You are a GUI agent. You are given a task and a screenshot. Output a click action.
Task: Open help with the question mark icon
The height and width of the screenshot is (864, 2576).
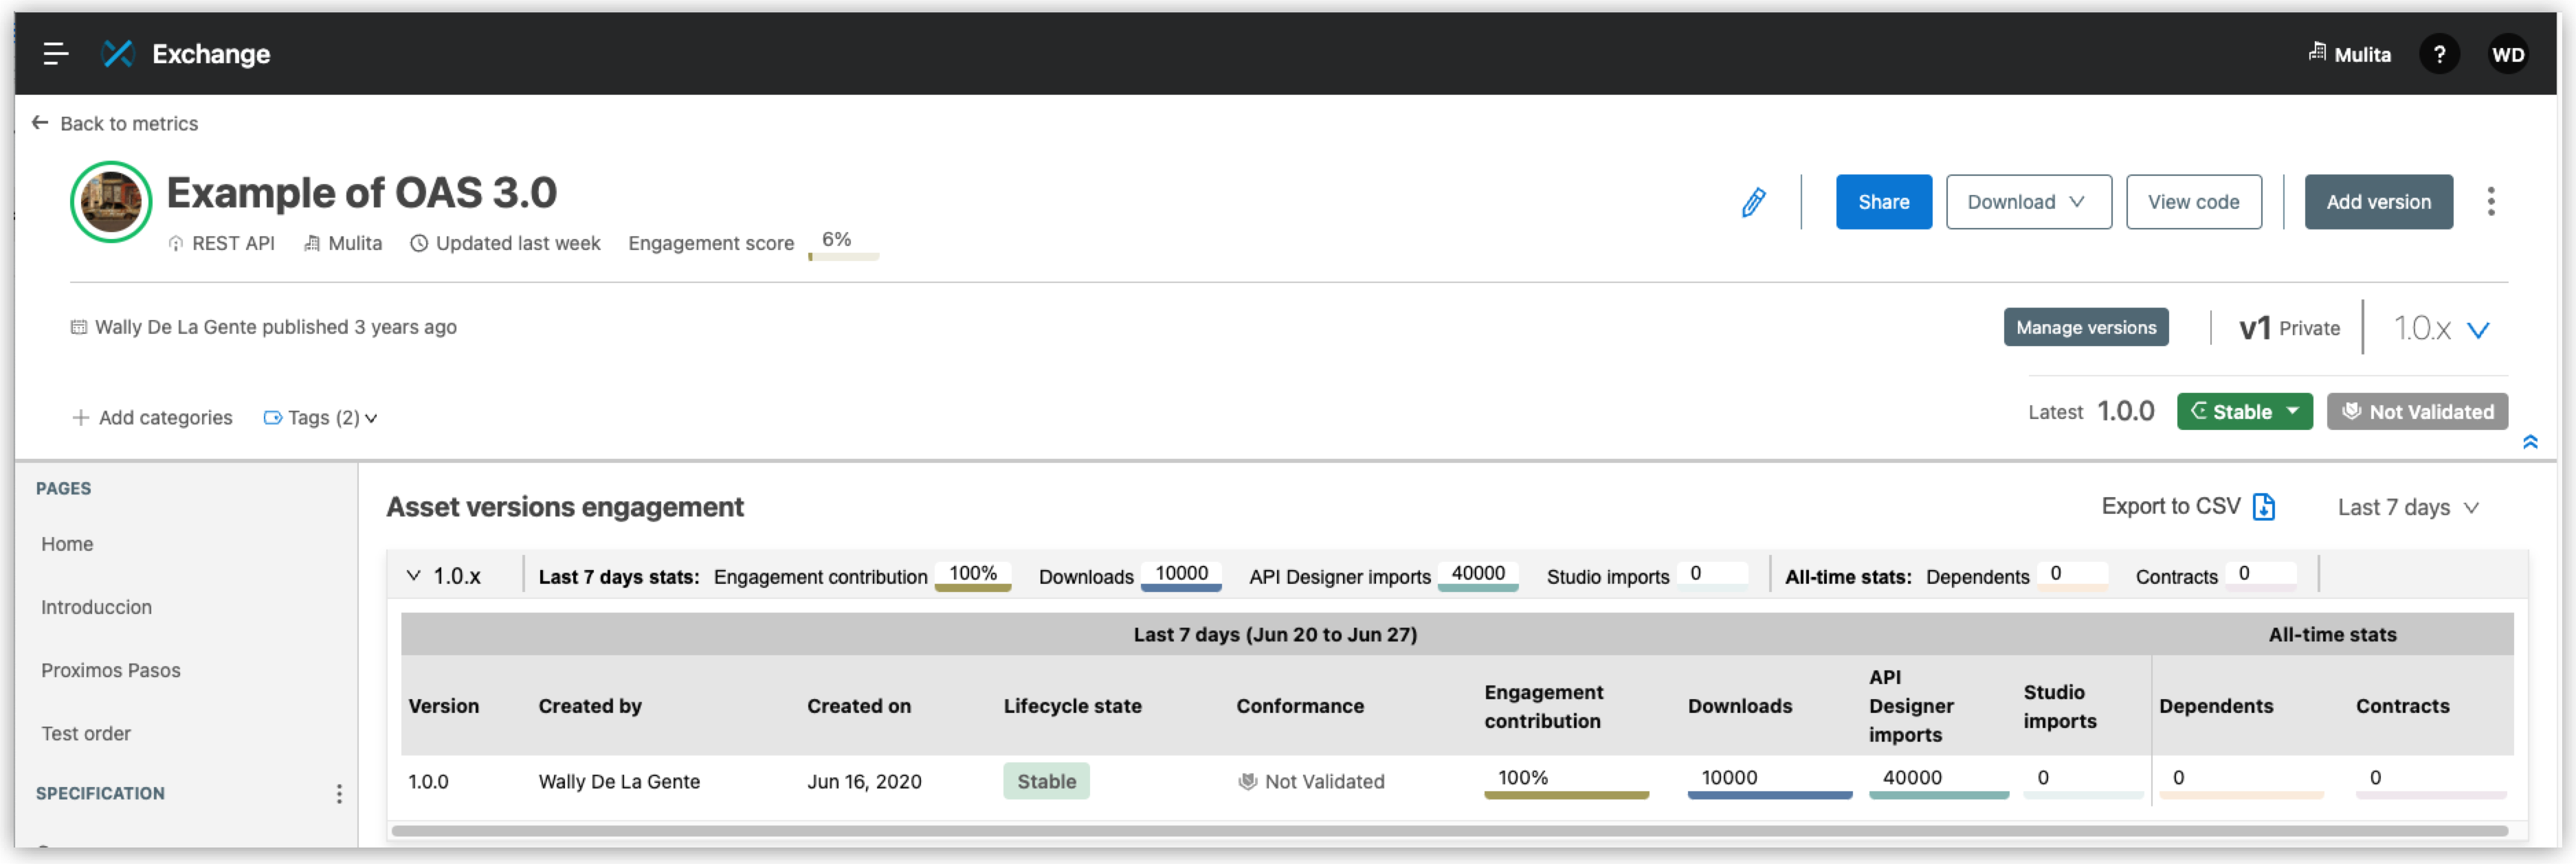2440,54
